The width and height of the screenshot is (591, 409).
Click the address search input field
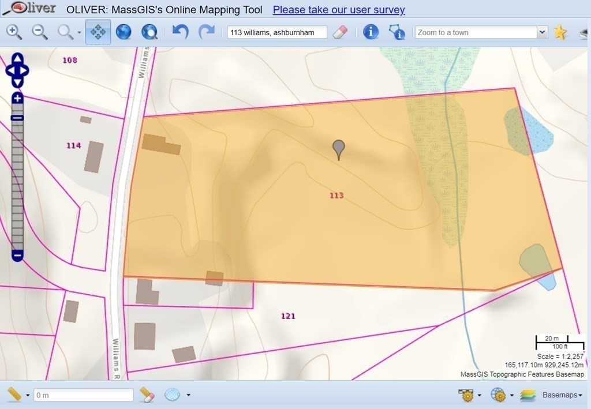(277, 32)
